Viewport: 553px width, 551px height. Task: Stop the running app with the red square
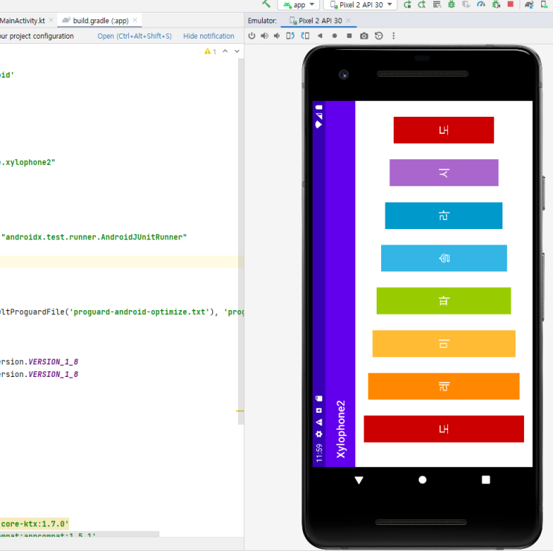tap(511, 4)
